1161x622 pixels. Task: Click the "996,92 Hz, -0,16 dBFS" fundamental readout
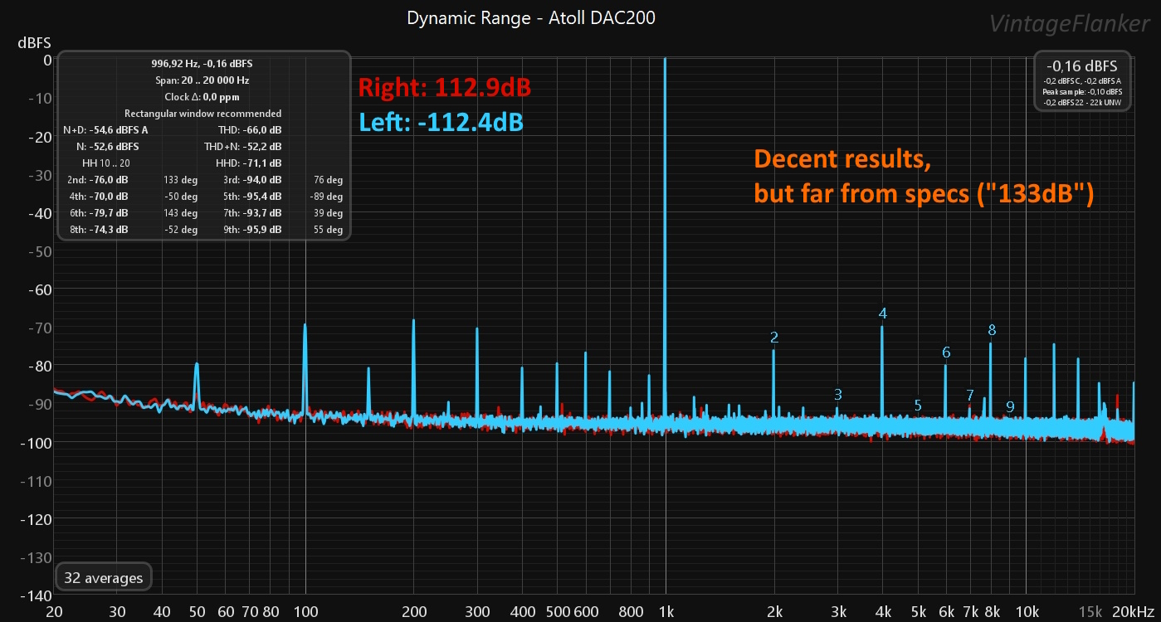202,63
